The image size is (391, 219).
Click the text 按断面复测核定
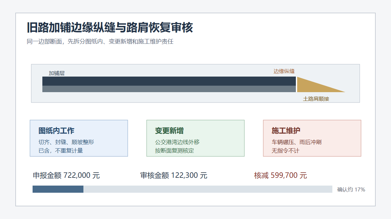click(175, 151)
